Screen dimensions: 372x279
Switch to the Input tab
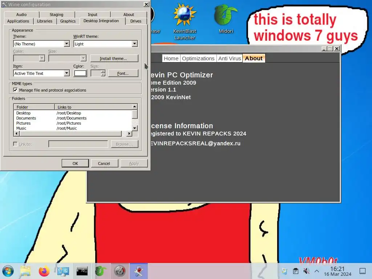93,15
